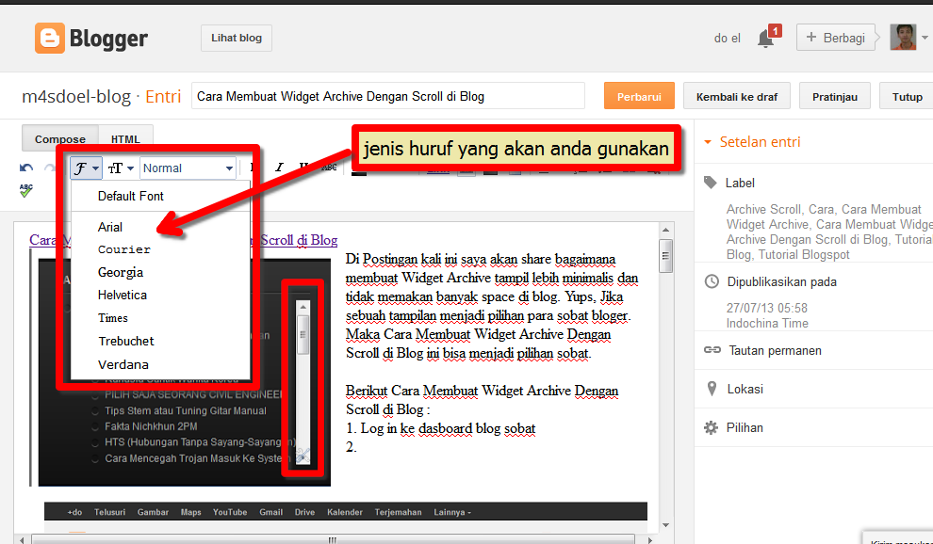
Task: Click the Lihat blog button
Action: tap(237, 38)
